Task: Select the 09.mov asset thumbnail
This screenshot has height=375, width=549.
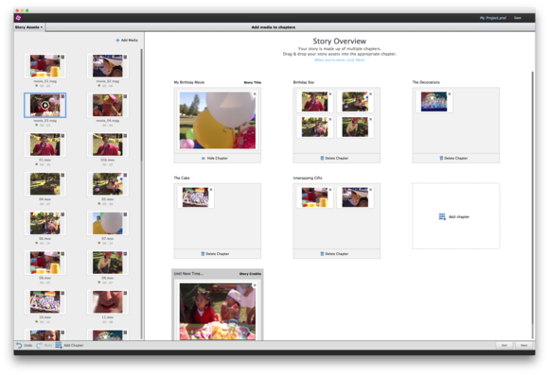Action: 108,263
